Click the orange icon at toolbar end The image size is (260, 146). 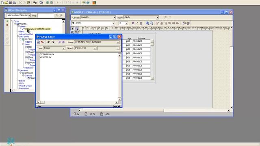pos(94,3)
